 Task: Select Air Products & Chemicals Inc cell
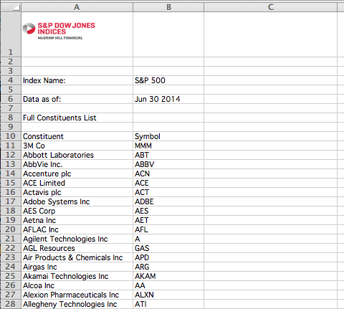click(77, 257)
